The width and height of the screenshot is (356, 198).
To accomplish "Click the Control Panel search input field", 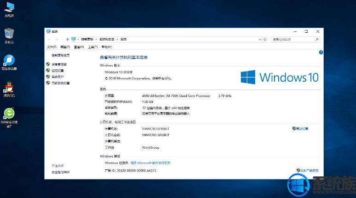I will tap(292, 40).
